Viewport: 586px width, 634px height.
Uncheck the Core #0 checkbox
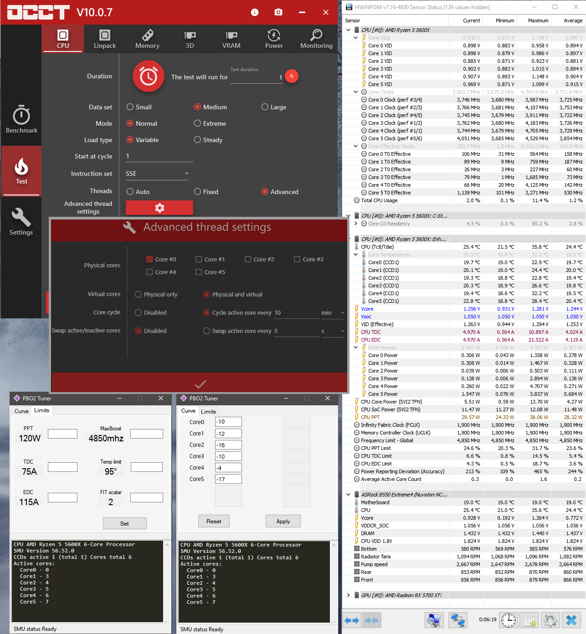pos(149,259)
